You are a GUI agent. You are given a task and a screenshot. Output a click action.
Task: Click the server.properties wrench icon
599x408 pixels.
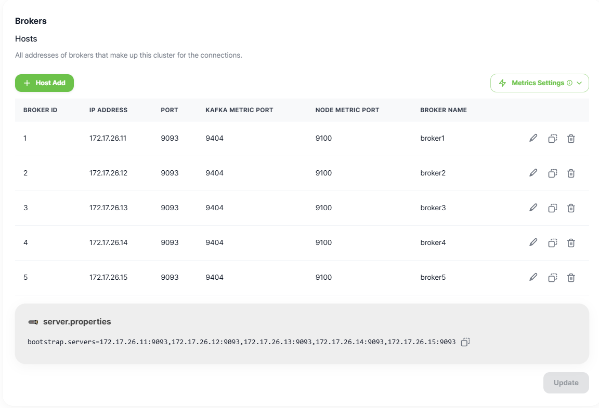click(x=33, y=322)
